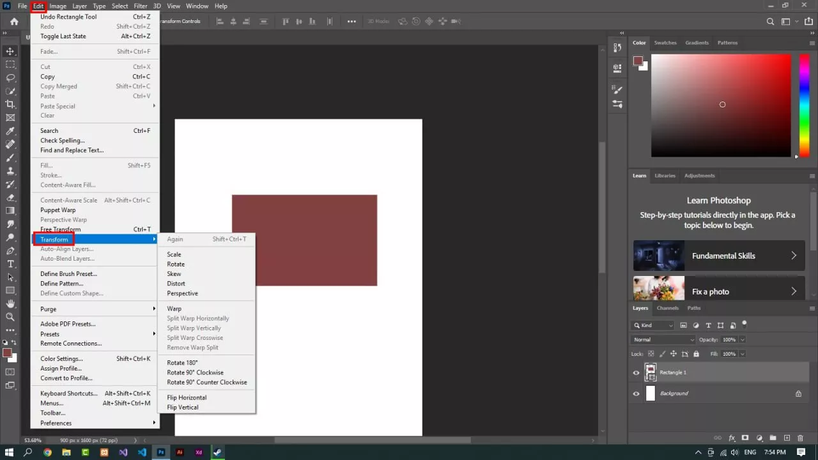The height and width of the screenshot is (460, 818).
Task: Toggle visibility of the Background layer
Action: [x=636, y=394]
